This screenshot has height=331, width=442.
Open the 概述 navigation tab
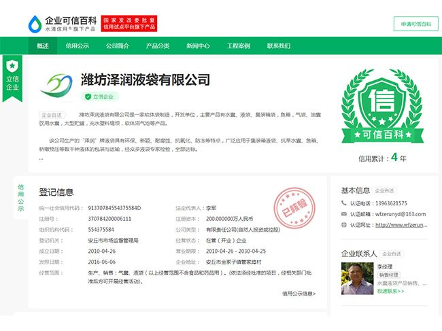pos(43,46)
